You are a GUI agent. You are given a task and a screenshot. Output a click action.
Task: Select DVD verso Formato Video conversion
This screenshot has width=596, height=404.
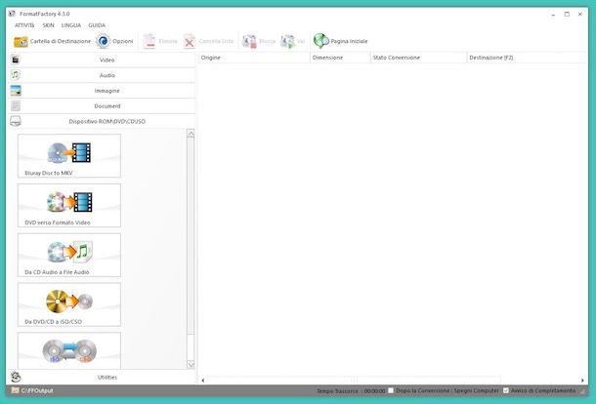pyautogui.click(x=69, y=206)
